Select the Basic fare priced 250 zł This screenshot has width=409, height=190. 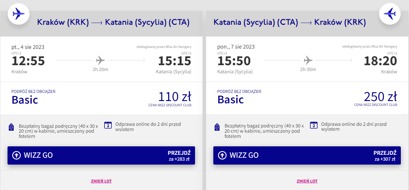(307, 98)
